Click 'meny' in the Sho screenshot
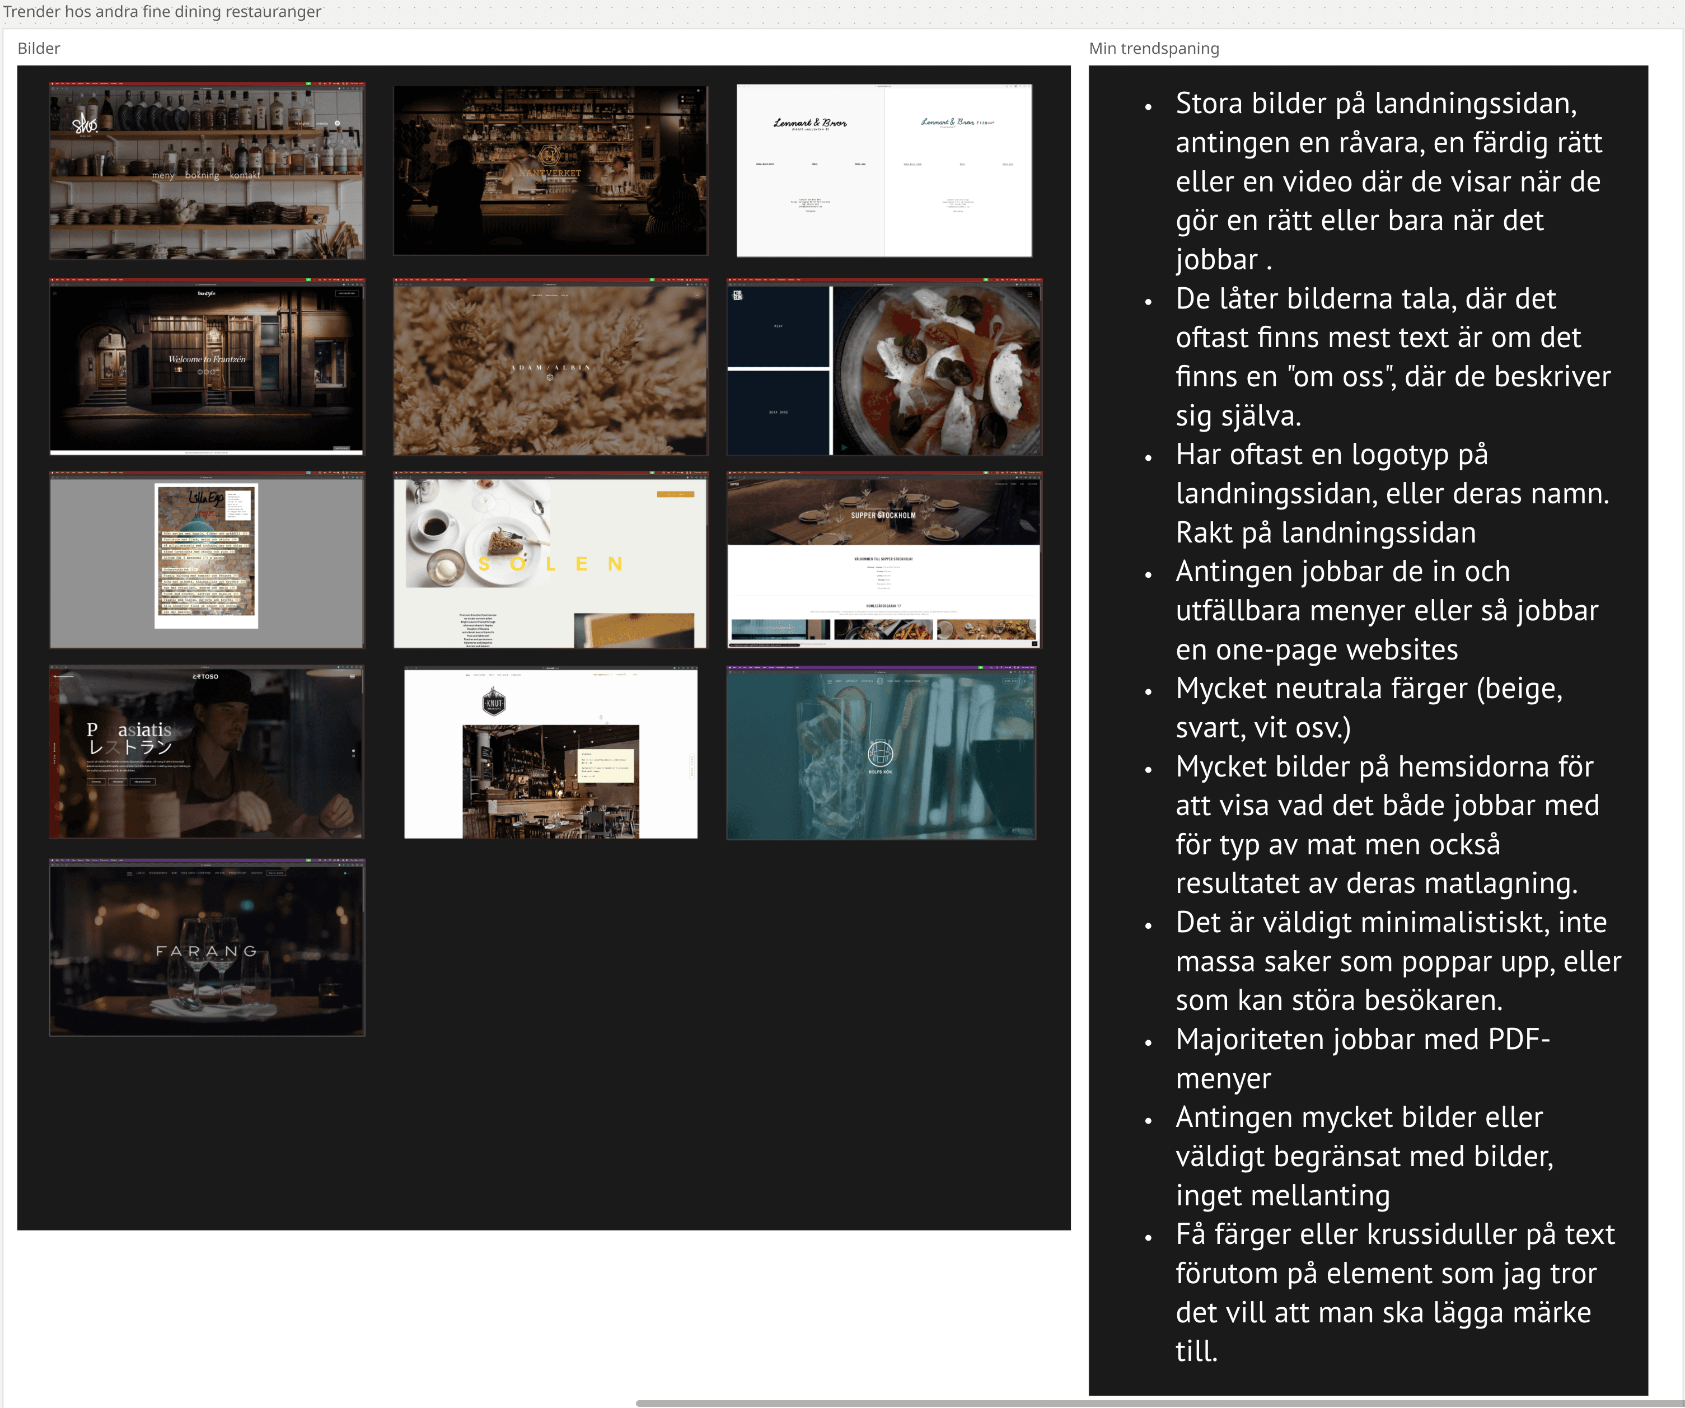 [x=163, y=175]
